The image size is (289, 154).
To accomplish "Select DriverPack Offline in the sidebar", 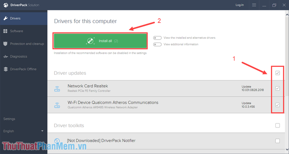I will (x=24, y=69).
